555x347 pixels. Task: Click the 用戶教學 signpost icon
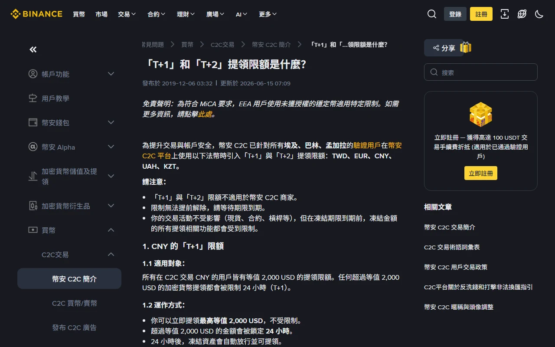(33, 98)
